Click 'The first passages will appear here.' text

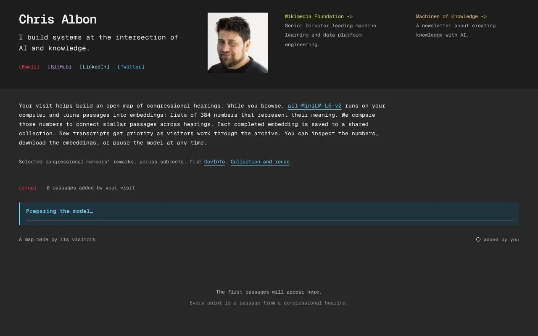click(x=269, y=292)
